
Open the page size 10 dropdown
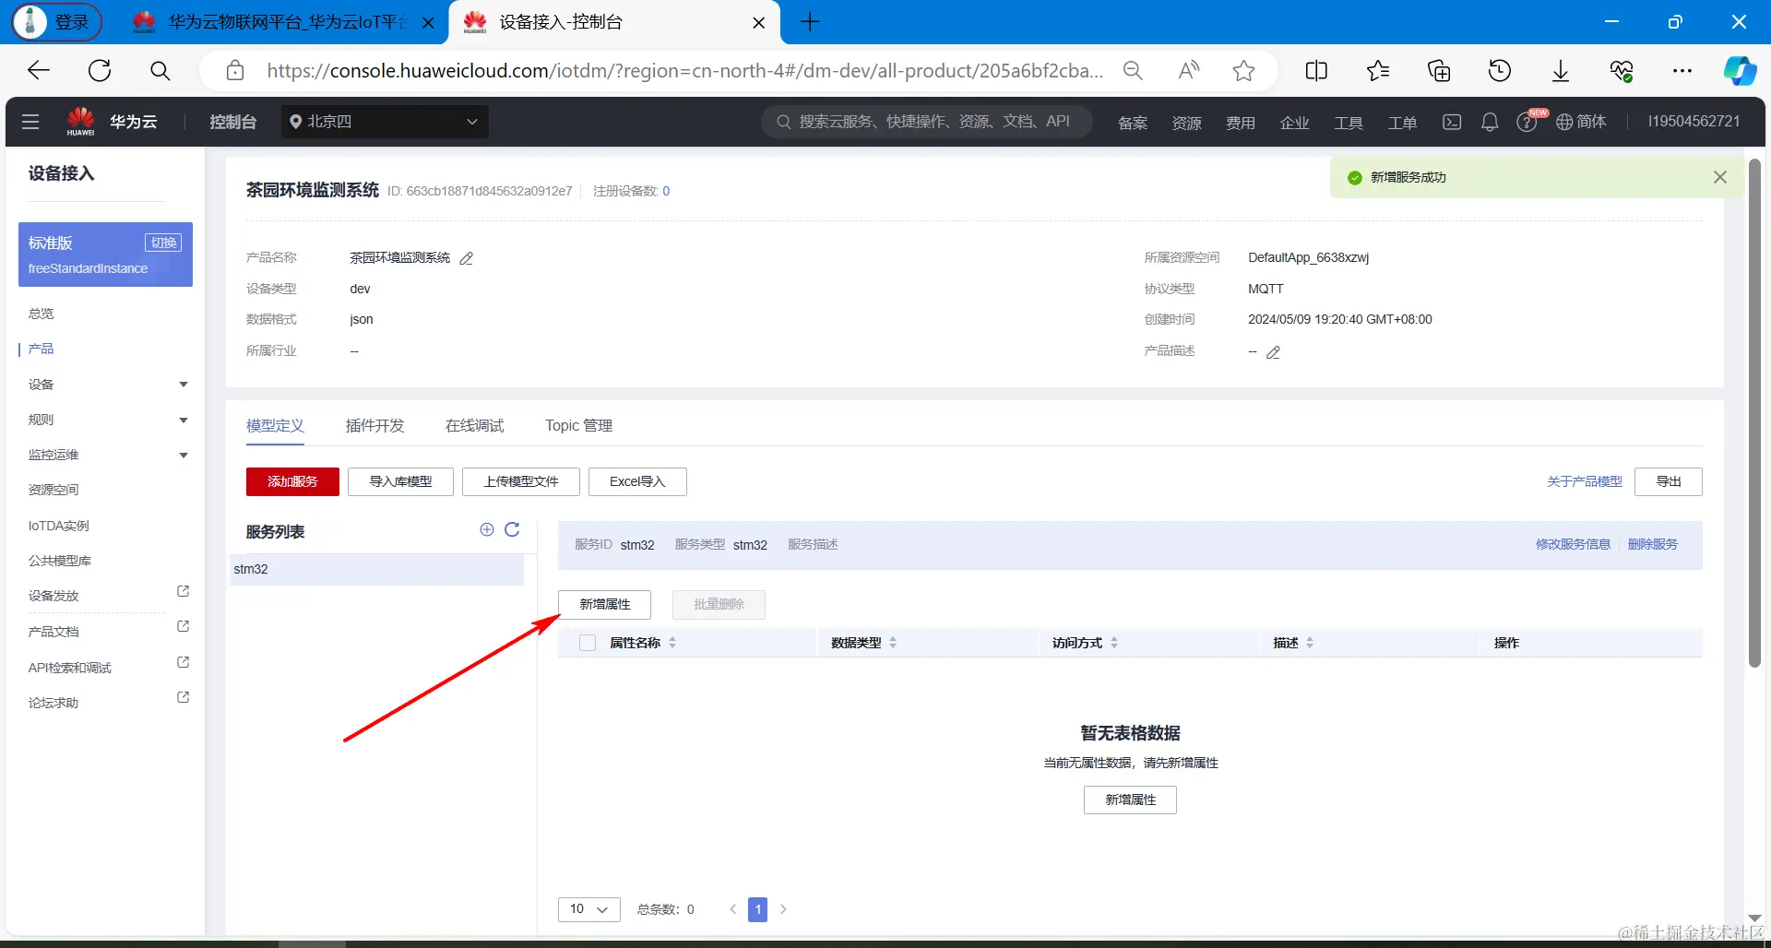[588, 909]
